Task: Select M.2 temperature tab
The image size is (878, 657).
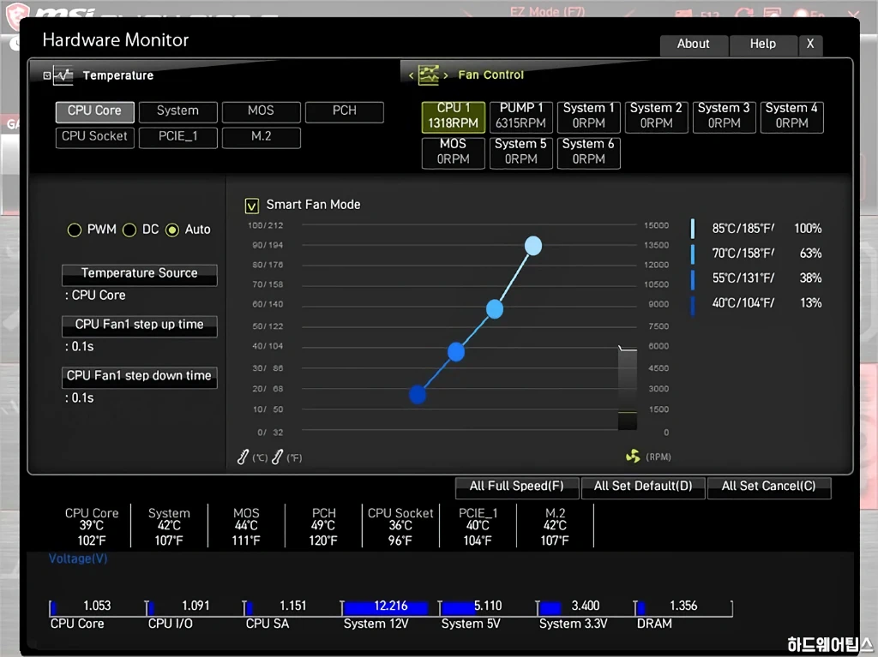Action: (261, 136)
